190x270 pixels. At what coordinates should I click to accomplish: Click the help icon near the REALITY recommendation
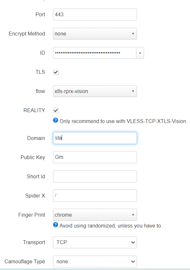[x=56, y=121]
